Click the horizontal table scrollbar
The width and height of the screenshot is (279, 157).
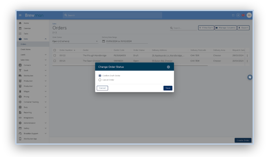(130, 66)
